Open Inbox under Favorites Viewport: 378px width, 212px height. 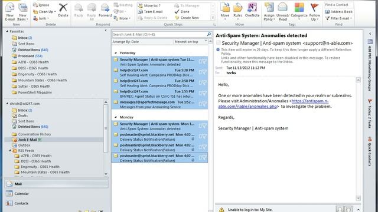coord(22,38)
